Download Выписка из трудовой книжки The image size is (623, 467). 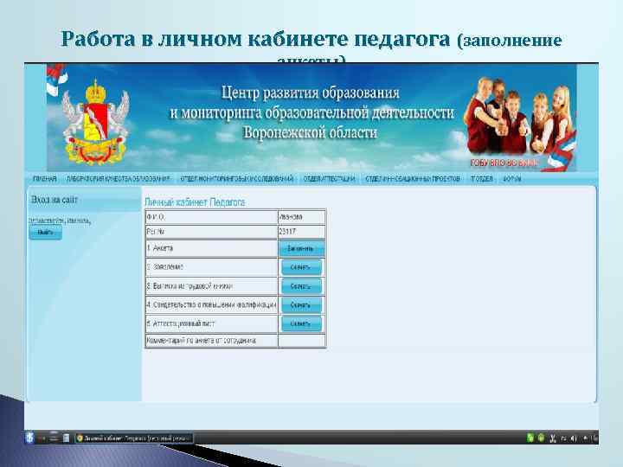coord(301,286)
